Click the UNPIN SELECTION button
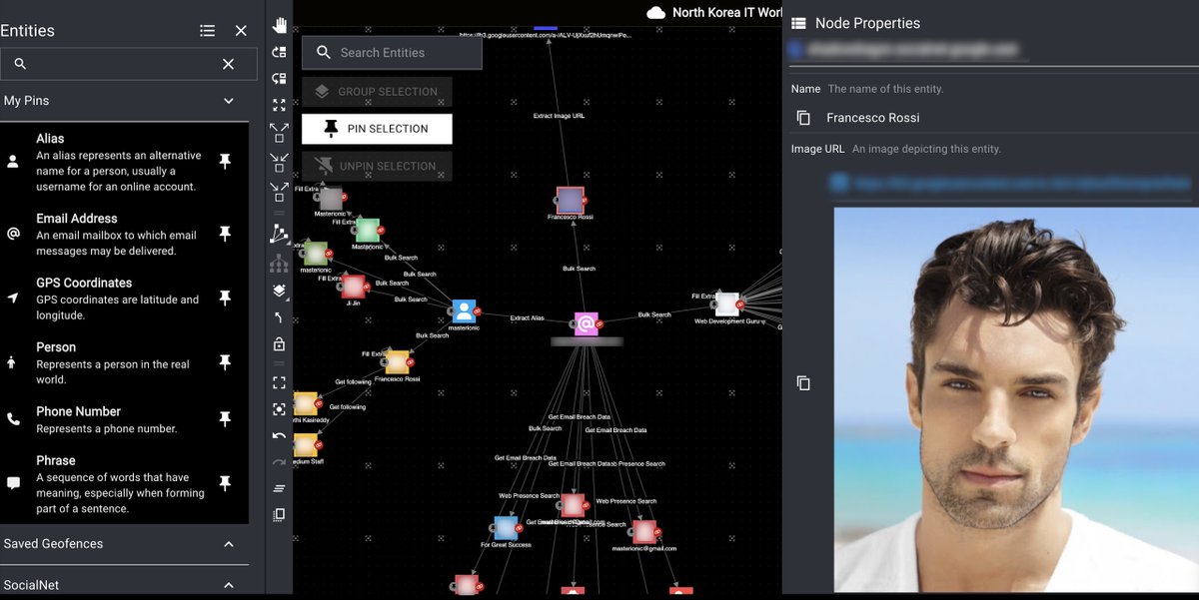 pyautogui.click(x=377, y=166)
